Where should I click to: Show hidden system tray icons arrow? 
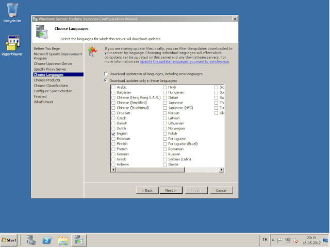(273, 240)
